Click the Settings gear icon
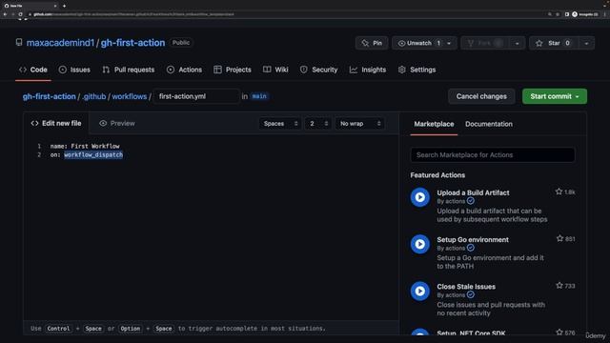This screenshot has height=343, width=610. 402,70
